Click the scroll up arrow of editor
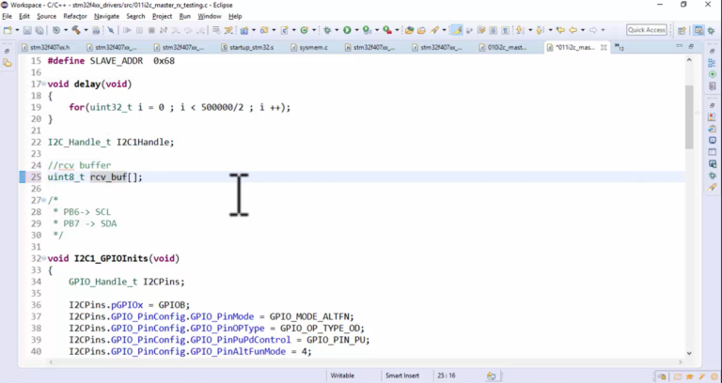Screen dimensions: 722x383 click(689, 60)
